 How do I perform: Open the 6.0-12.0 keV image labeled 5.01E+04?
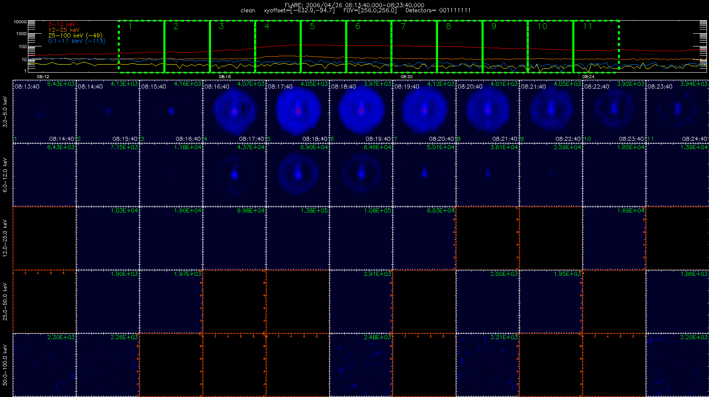(x=424, y=175)
